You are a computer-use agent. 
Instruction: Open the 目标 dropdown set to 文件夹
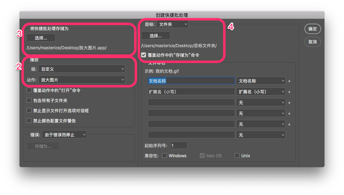coord(172,24)
